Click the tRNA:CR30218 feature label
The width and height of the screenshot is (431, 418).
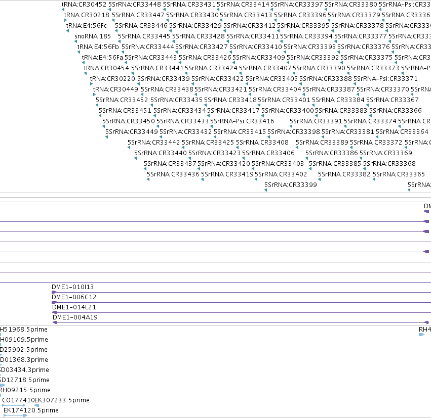[87, 15]
